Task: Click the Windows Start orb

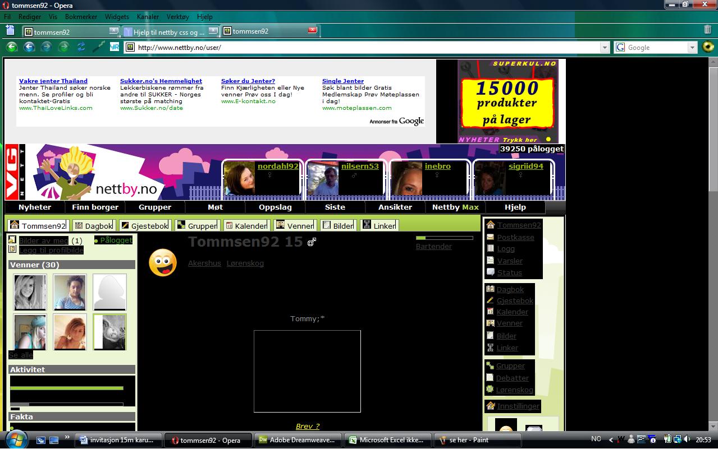Action: (x=15, y=439)
